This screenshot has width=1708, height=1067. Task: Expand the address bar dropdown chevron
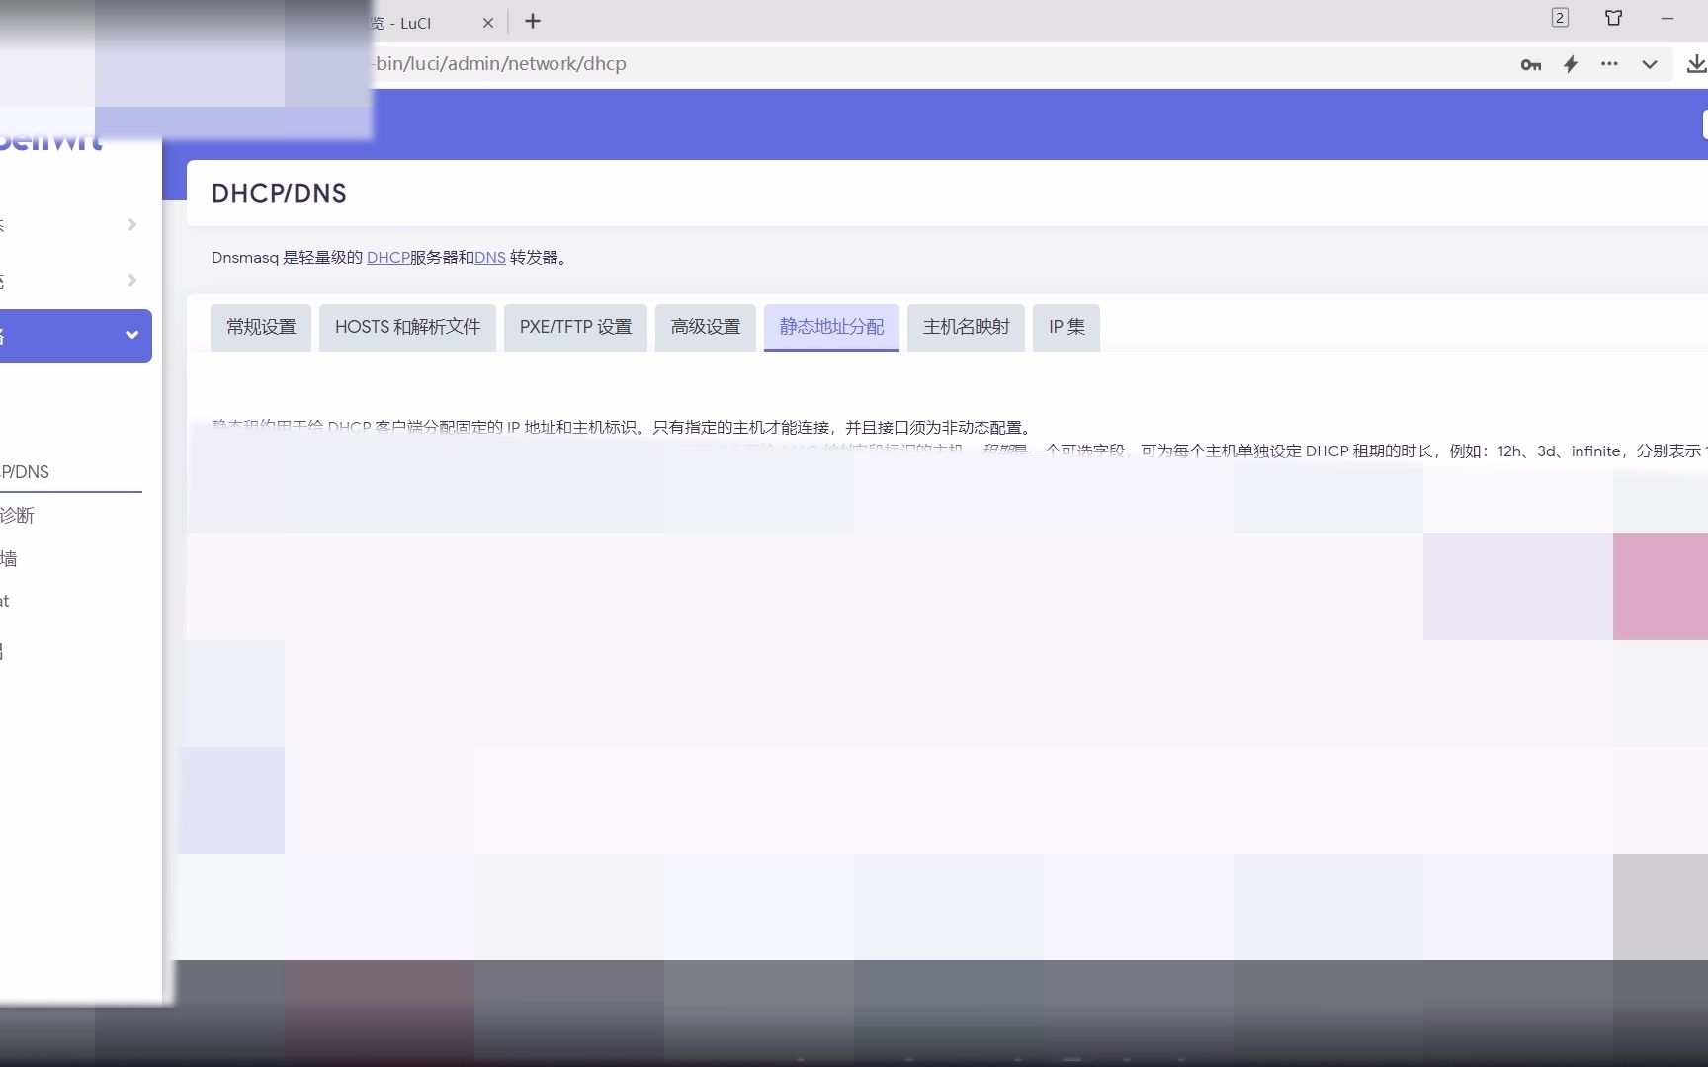pos(1650,64)
